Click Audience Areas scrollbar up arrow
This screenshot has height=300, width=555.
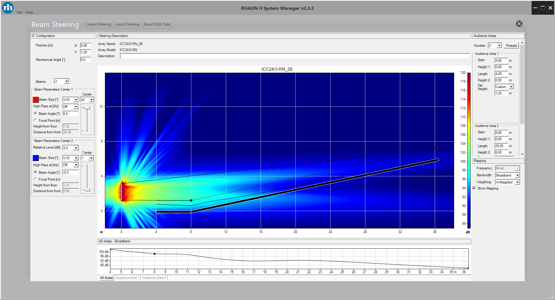[522, 43]
